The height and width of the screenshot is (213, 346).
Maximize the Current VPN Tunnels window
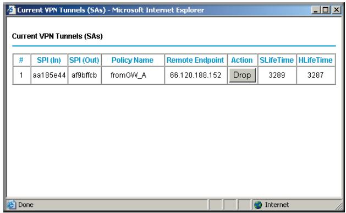pyautogui.click(x=326, y=10)
